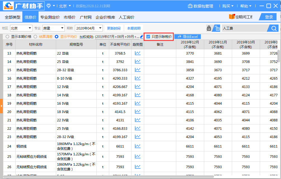Click the orange book icon beside 空期间工程
The image size is (281, 179).
point(232,17)
